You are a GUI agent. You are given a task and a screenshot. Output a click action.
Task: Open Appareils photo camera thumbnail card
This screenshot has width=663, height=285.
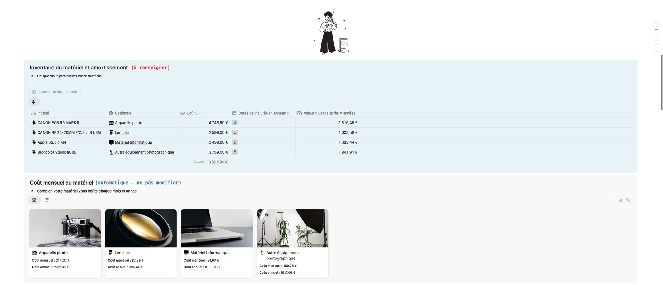(x=65, y=228)
